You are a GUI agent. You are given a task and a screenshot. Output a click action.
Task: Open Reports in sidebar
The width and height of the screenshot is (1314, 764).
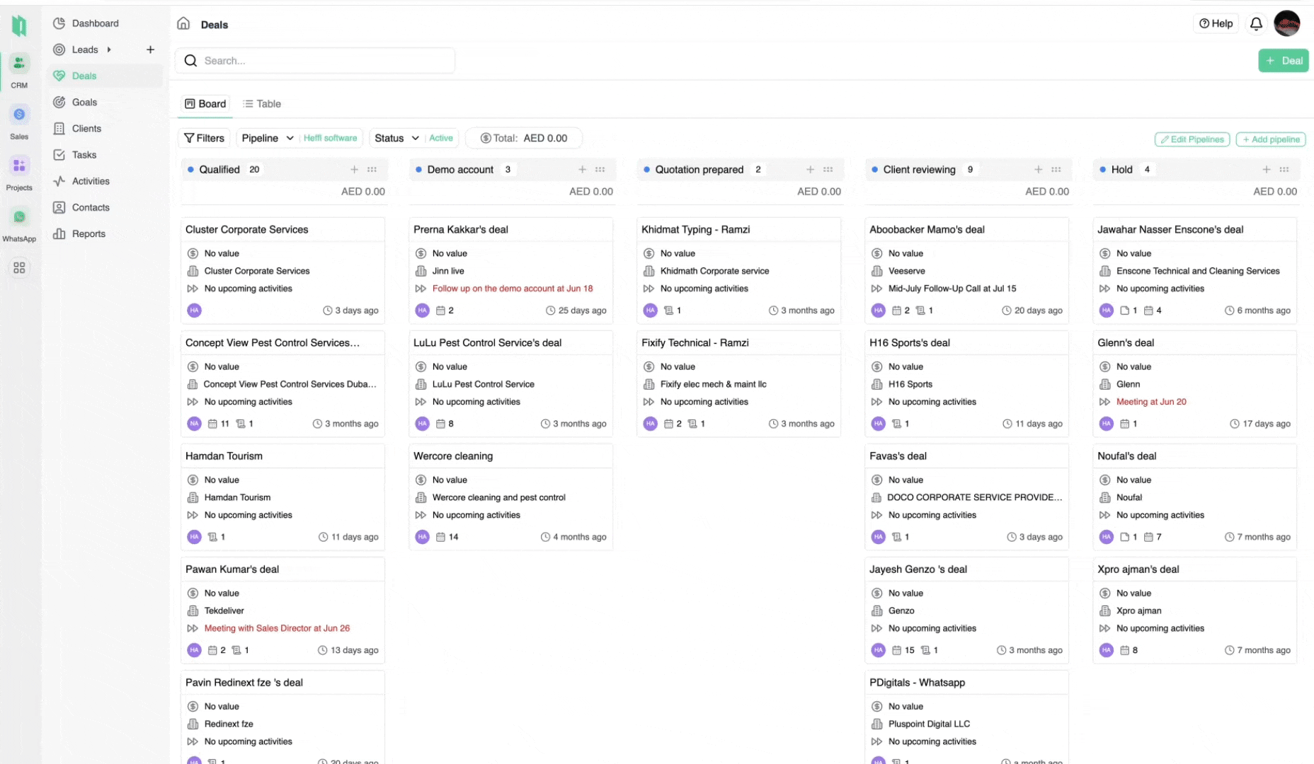(x=88, y=233)
